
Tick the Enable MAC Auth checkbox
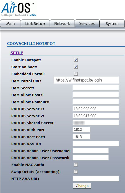tap(76, 164)
